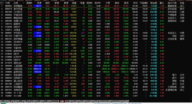192x104 pixels.
Task: Sort by the 漲跌 column header
Action: click(47, 3)
